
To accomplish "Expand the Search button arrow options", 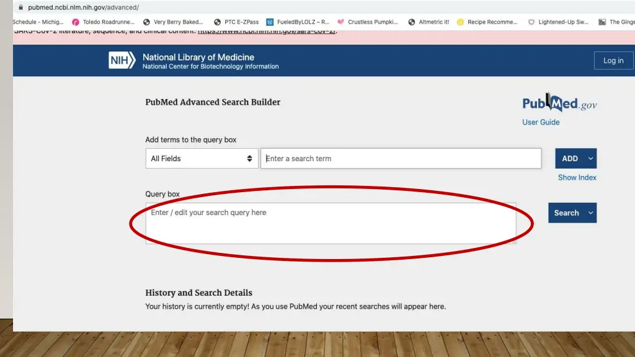I will (x=590, y=213).
